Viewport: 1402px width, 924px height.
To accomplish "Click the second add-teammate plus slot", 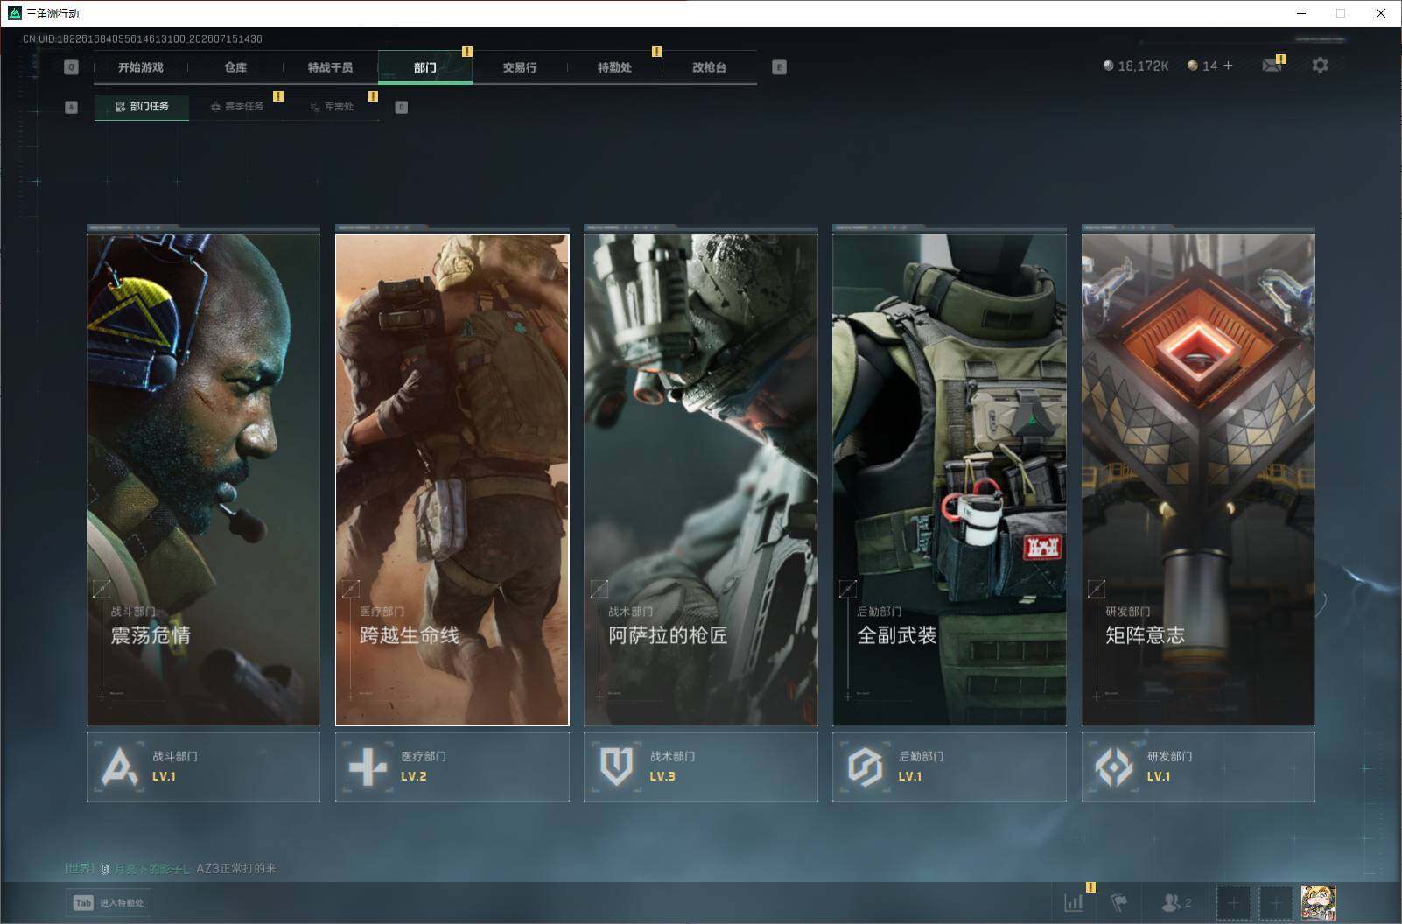I will [1276, 902].
